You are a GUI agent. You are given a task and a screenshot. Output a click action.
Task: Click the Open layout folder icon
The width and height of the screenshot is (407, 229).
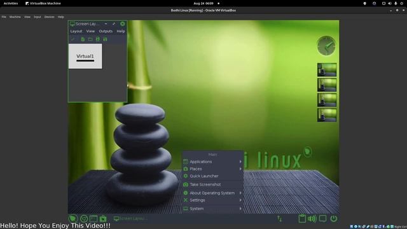tap(90, 39)
